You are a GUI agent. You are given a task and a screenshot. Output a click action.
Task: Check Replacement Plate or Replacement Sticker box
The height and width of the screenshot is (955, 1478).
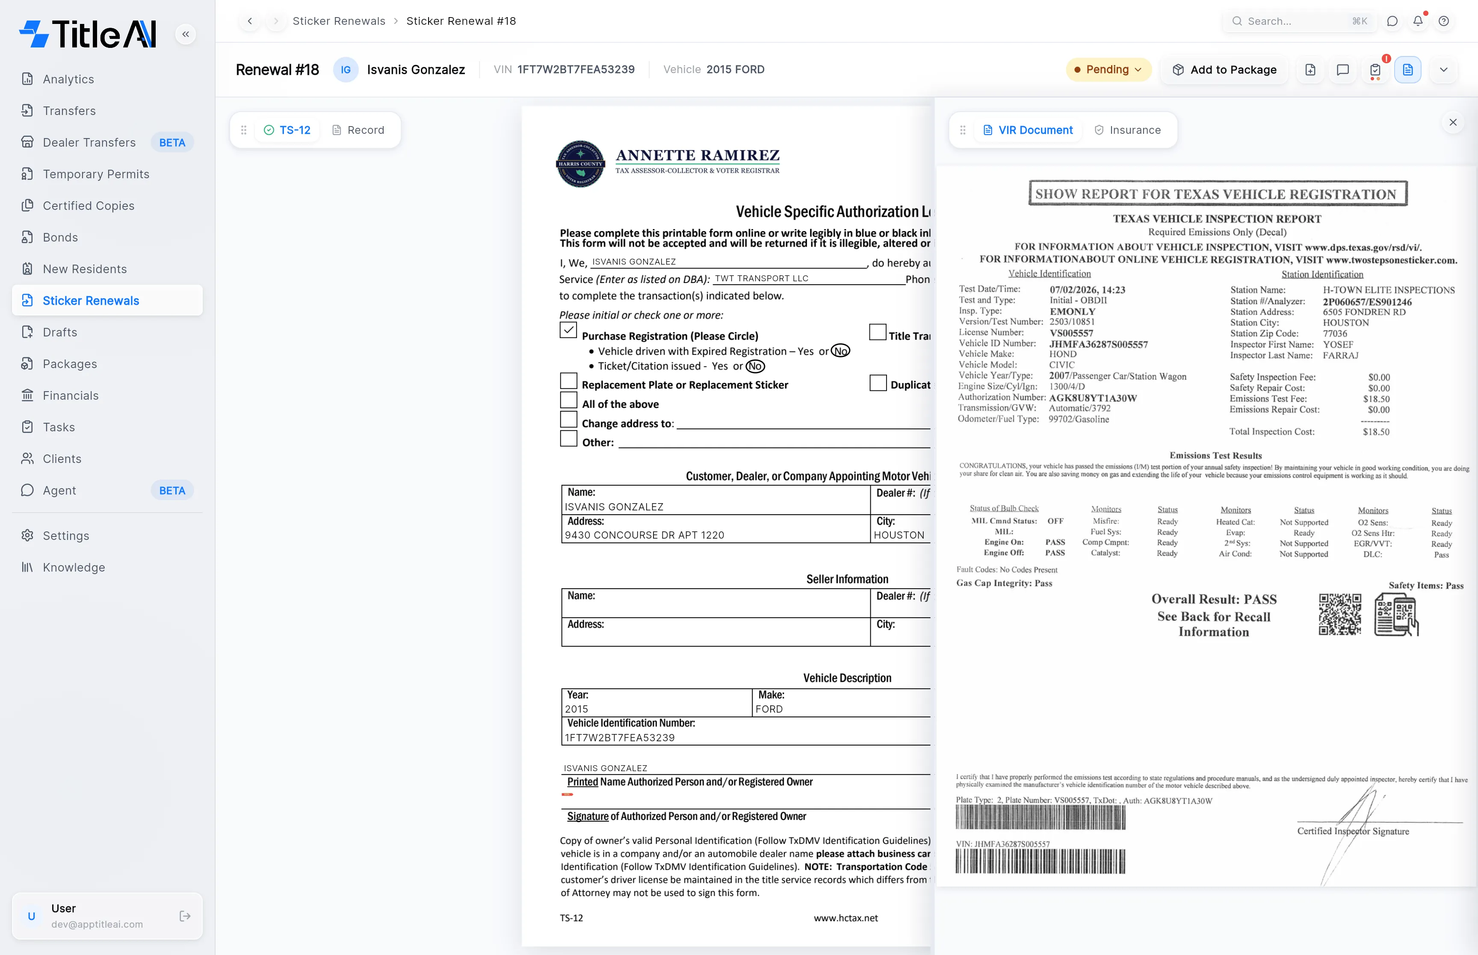tap(568, 381)
